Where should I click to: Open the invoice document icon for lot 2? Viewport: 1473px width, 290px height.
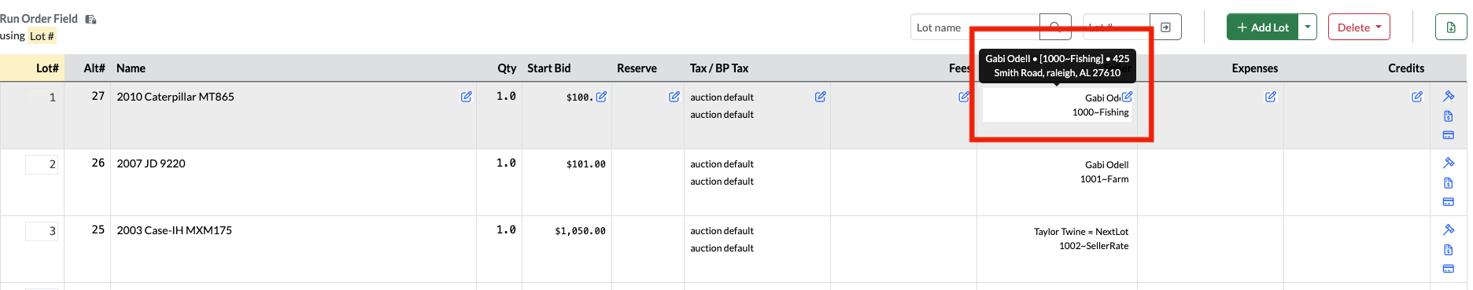[x=1449, y=182]
